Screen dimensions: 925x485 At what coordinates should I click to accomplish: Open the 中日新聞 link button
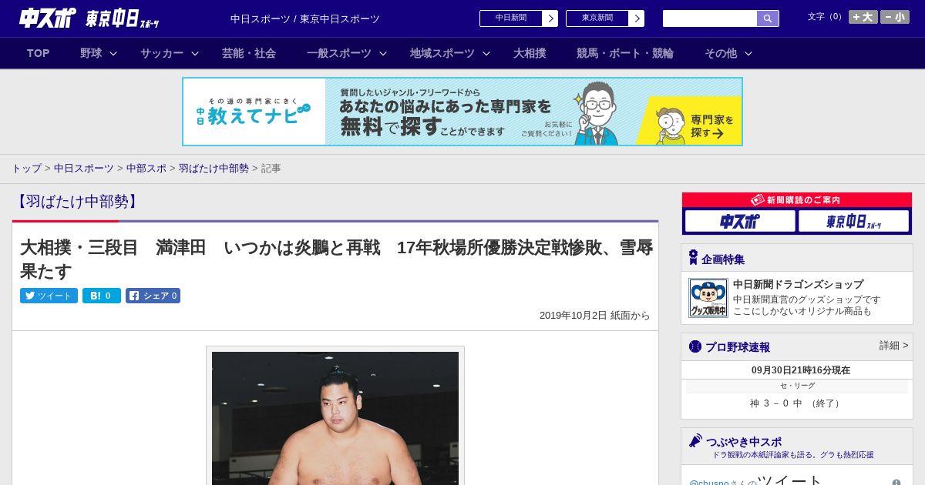(x=519, y=18)
